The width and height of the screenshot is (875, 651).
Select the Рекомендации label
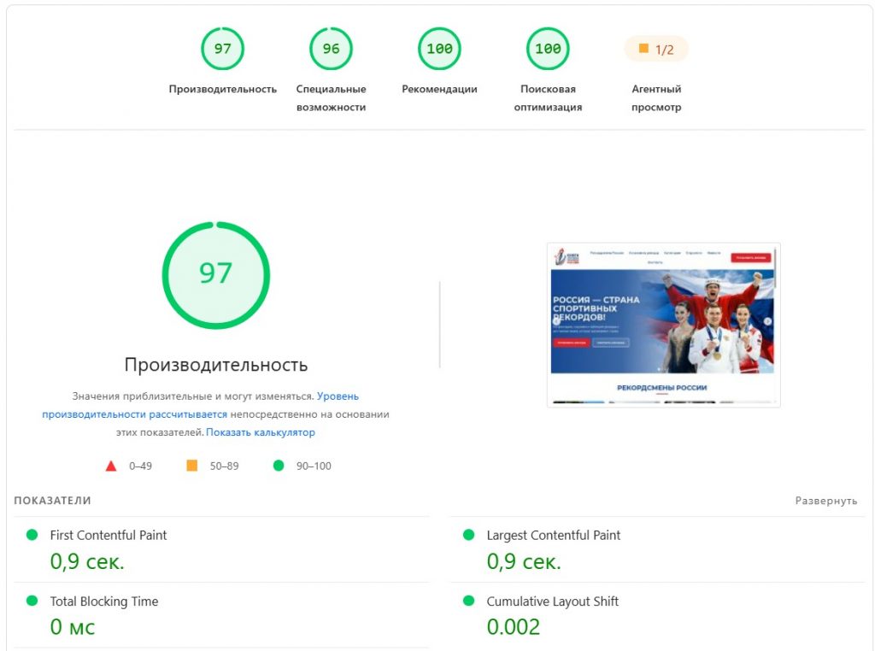point(439,89)
